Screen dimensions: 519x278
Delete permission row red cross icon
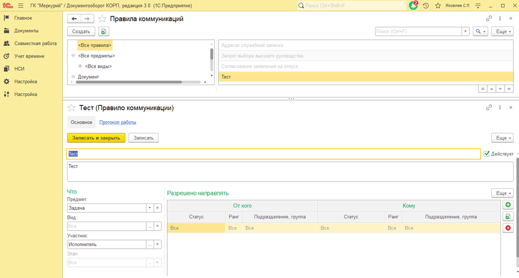pyautogui.click(x=508, y=228)
